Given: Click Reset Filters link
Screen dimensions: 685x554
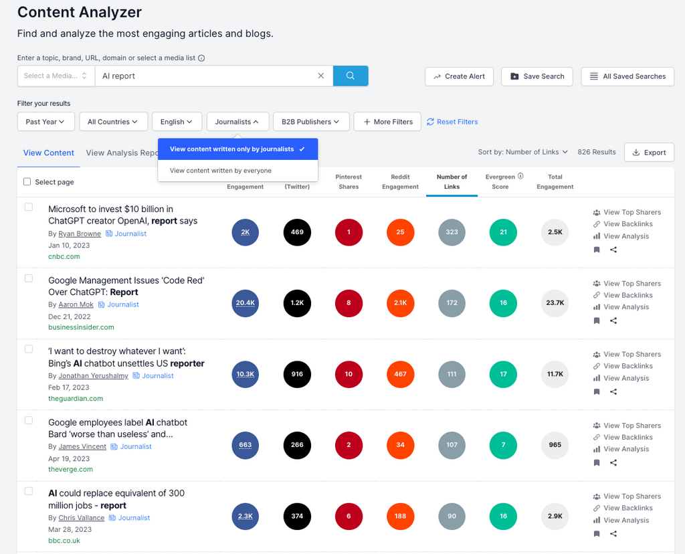Looking at the screenshot, I should point(452,122).
